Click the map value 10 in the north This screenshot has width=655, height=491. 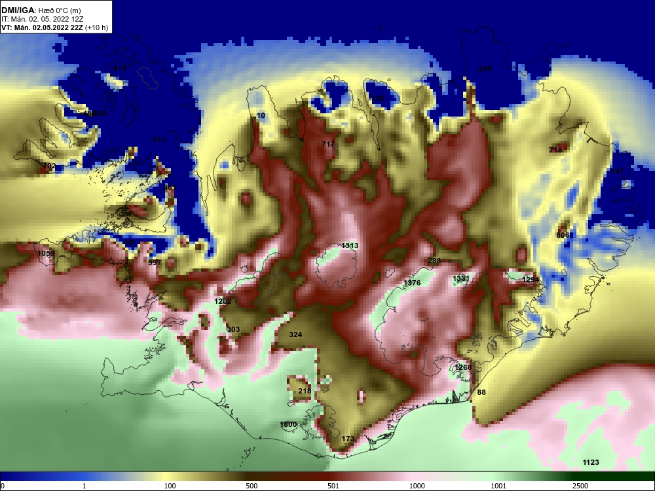click(261, 116)
